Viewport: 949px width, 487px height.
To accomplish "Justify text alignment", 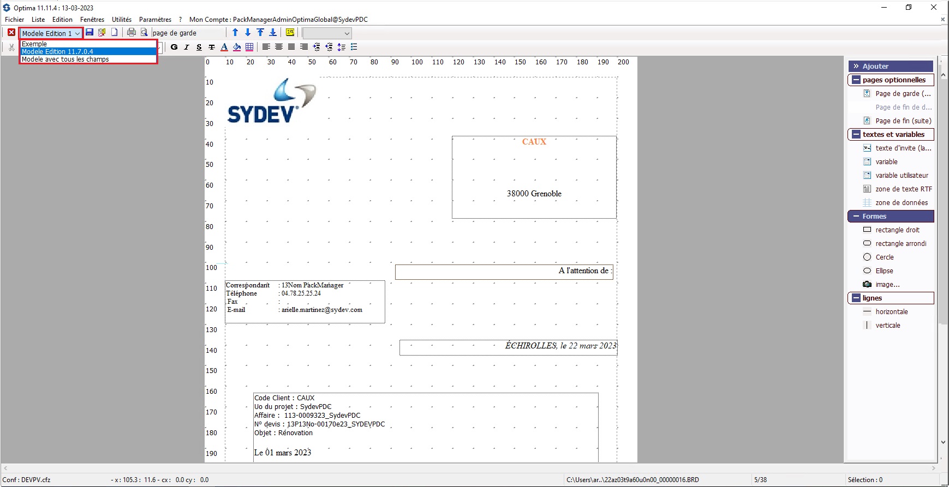I will click(x=291, y=47).
